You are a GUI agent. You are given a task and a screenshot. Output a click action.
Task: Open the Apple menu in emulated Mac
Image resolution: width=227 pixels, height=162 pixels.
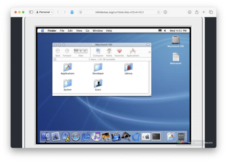point(42,31)
